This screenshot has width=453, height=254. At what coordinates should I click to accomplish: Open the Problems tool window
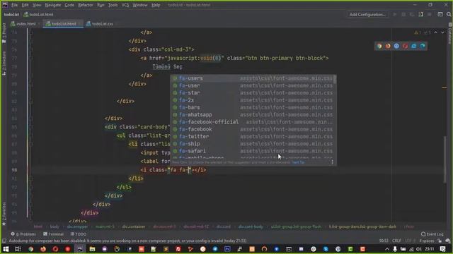23,234
